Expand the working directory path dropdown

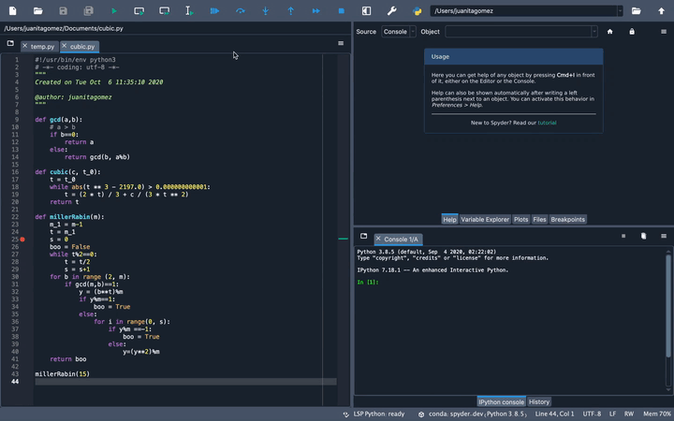tap(619, 10)
